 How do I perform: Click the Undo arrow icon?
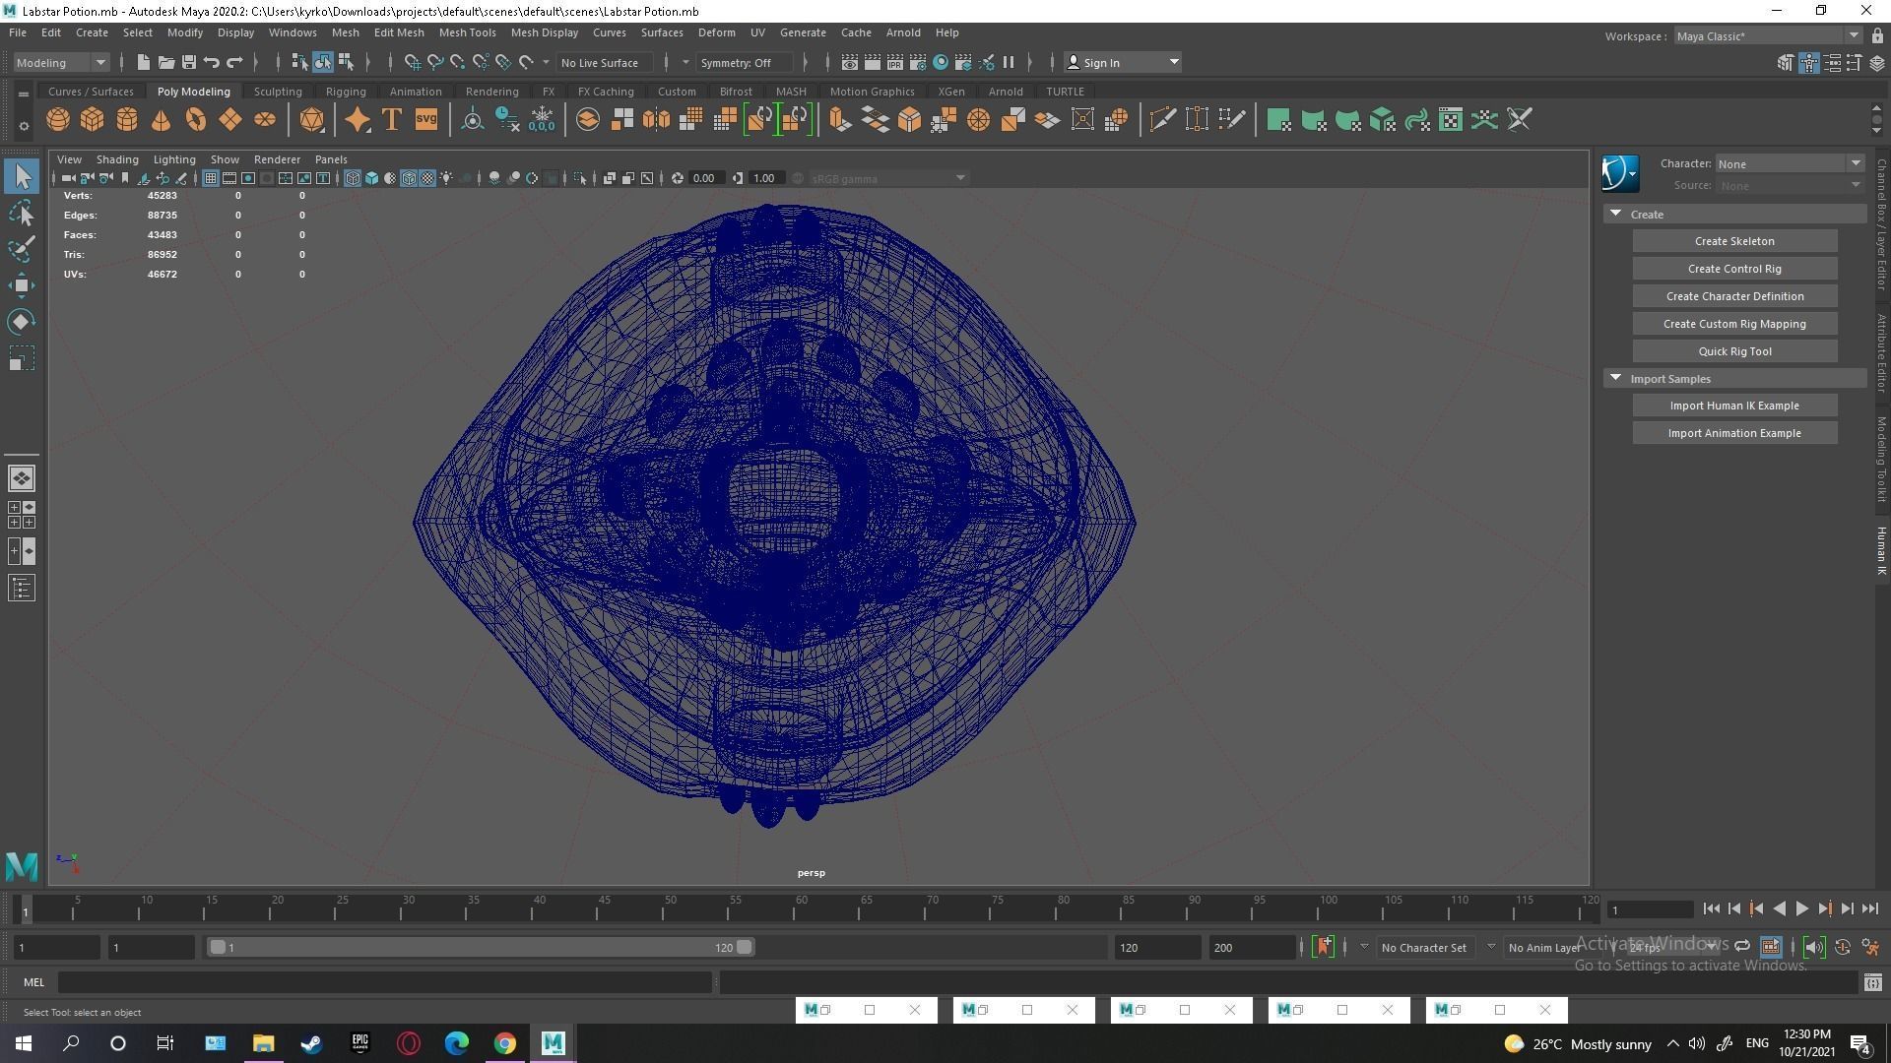[211, 62]
